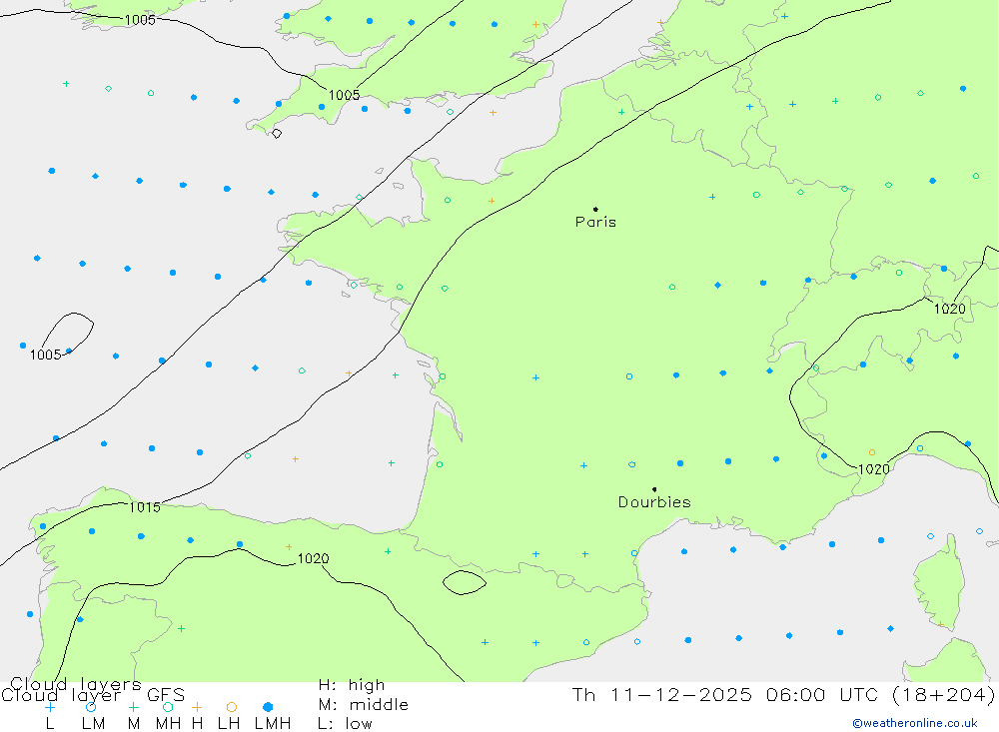
Task: Click the Paris city dot marker
Action: pyautogui.click(x=595, y=209)
